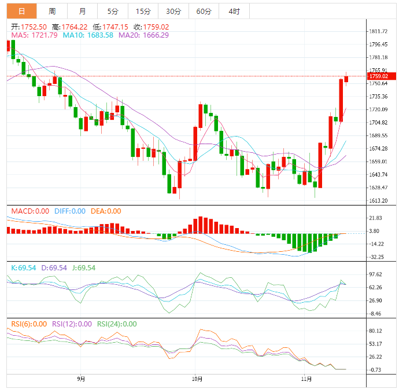Open the 60分 chart tab
399x389 pixels.
point(204,11)
